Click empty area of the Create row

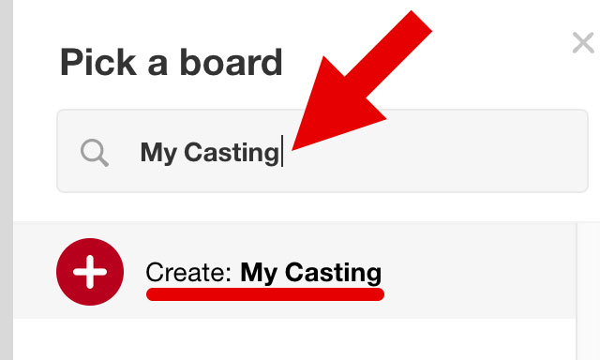(x=478, y=270)
